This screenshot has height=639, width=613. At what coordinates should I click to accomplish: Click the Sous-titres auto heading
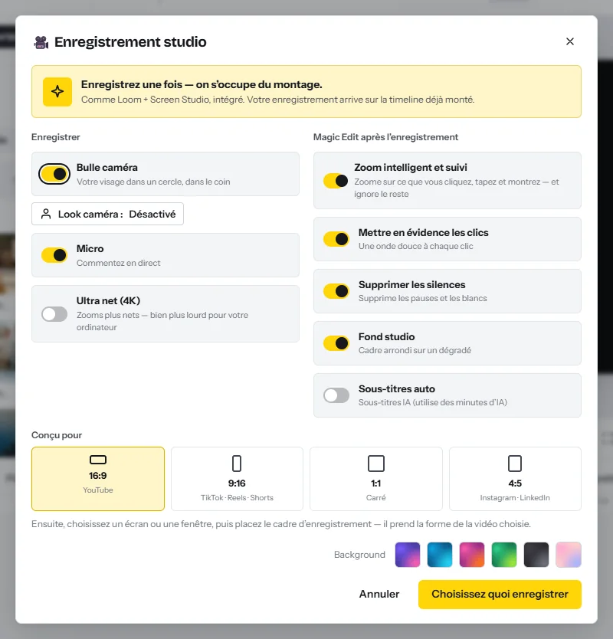tap(397, 388)
